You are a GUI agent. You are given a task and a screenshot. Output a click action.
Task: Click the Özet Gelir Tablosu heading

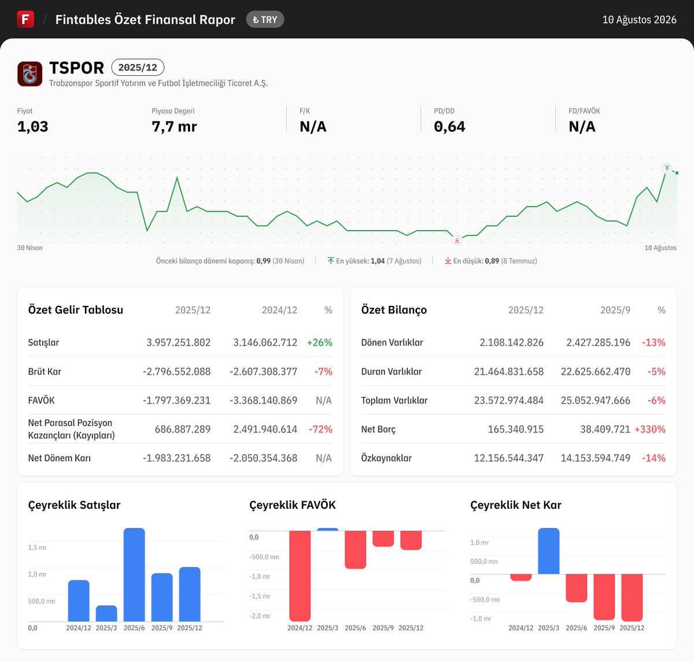click(76, 310)
